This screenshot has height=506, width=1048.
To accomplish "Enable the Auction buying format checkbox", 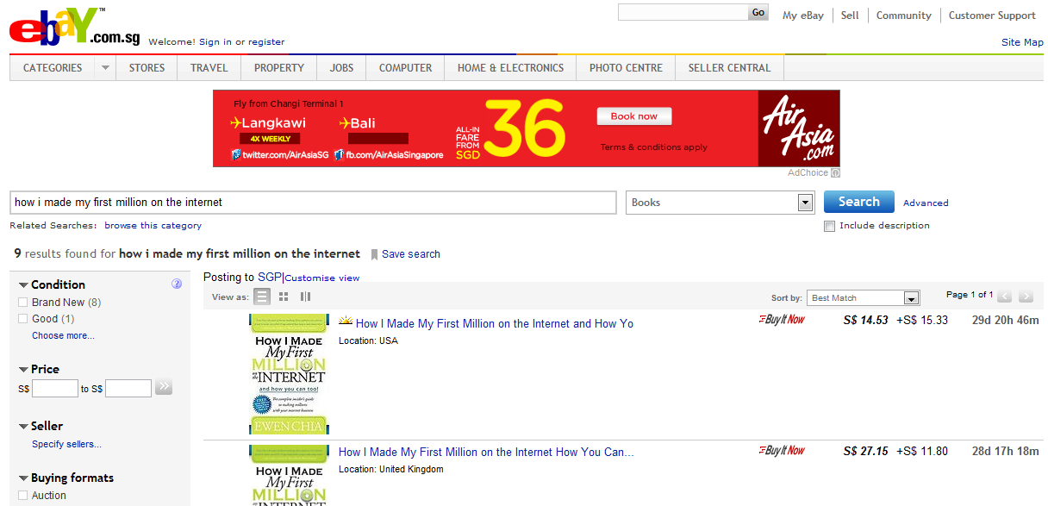I will coord(23,496).
